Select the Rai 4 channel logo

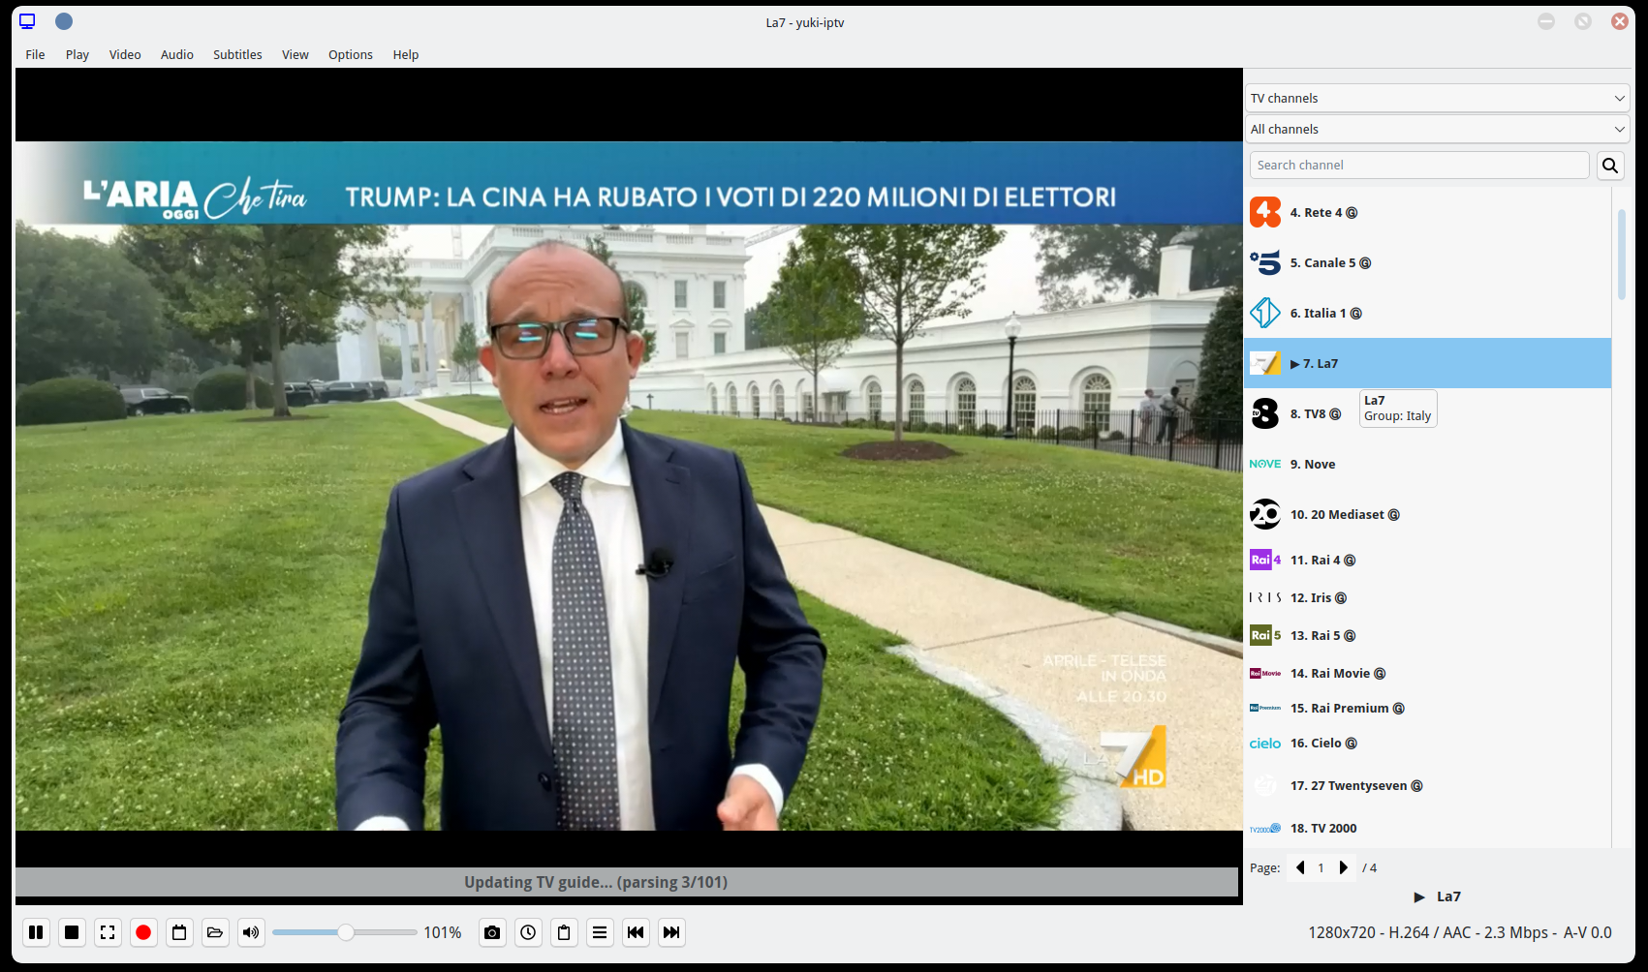click(1265, 560)
